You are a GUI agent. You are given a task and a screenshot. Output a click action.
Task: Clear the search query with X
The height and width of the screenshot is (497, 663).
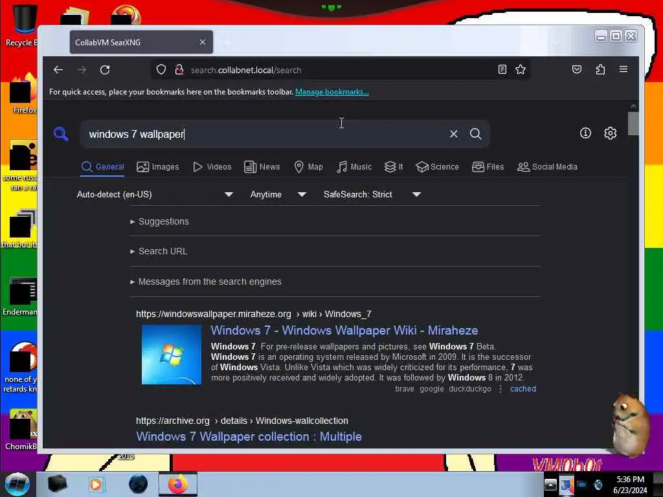coord(454,134)
